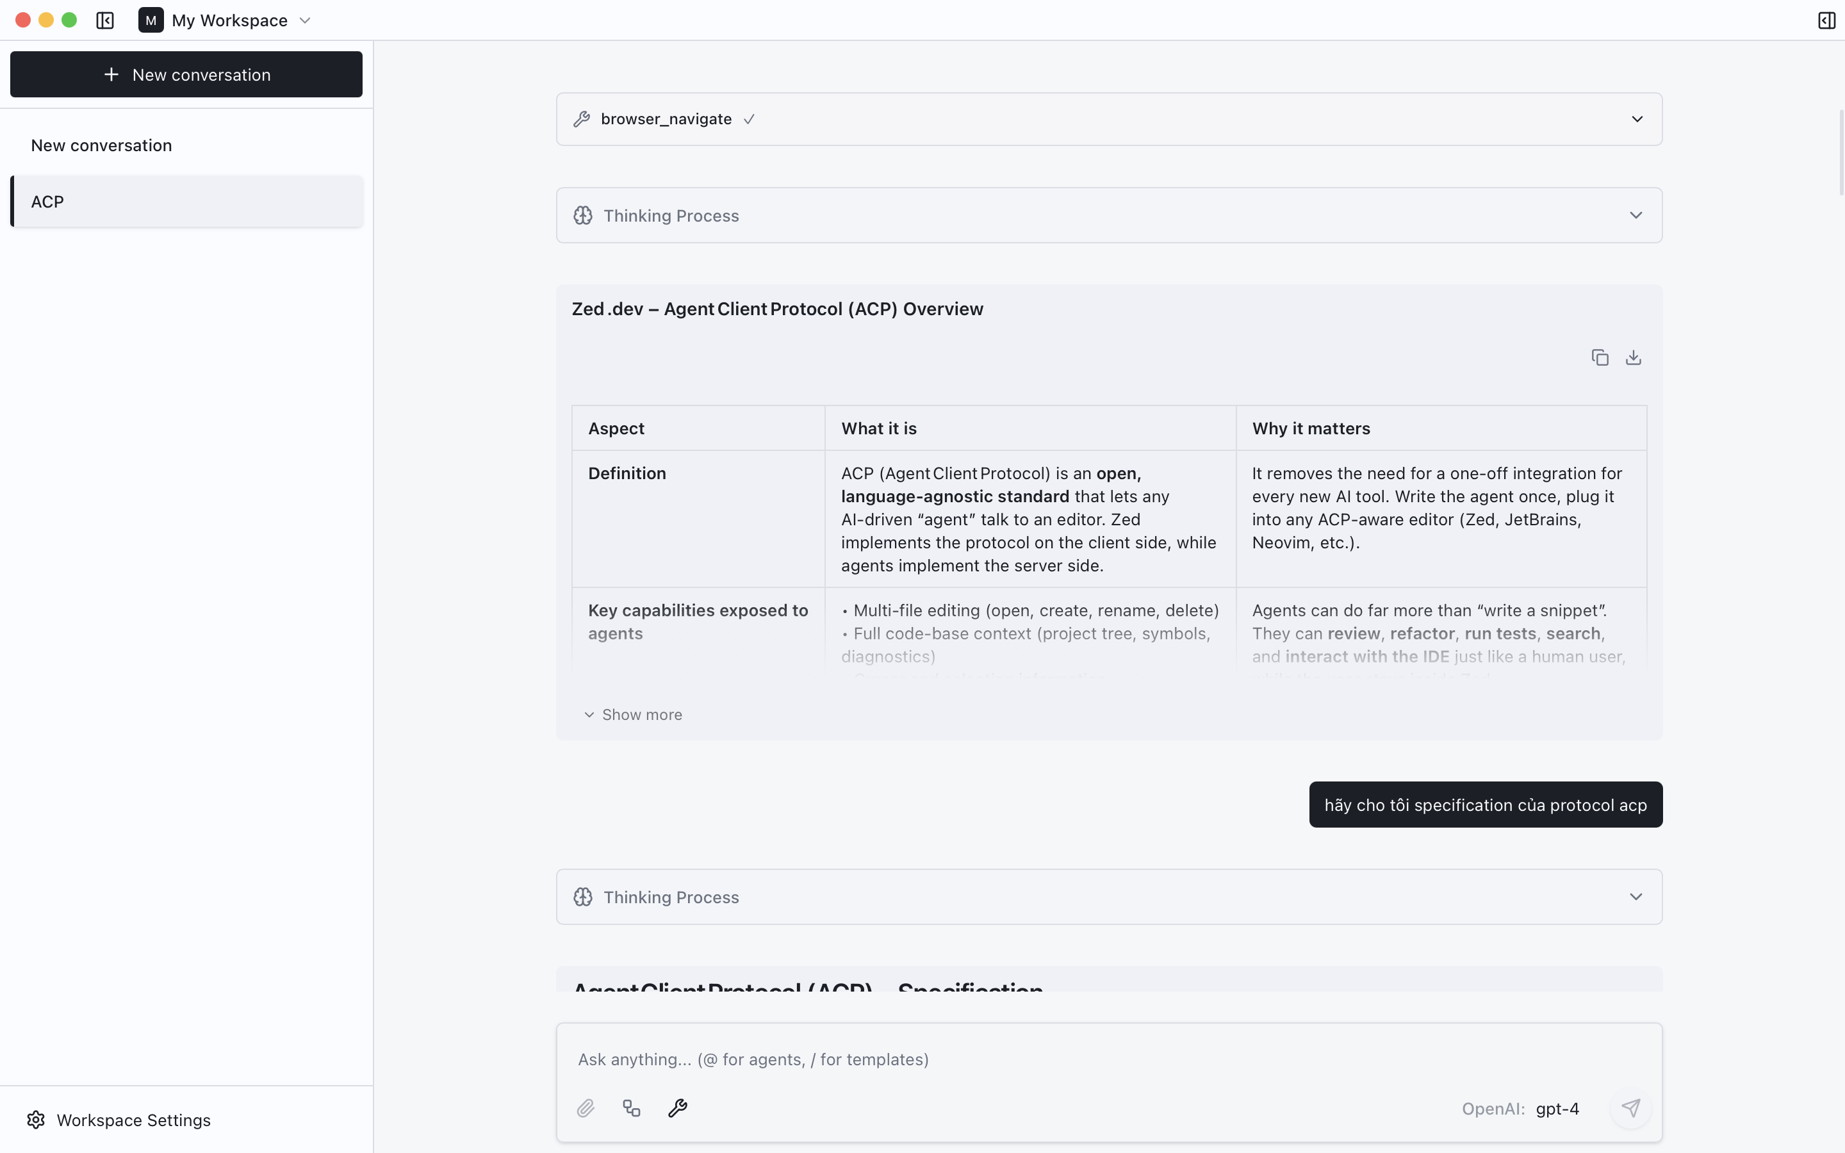The width and height of the screenshot is (1845, 1153).
Task: Click the wrench icon beside browser_navigate
Action: coord(581,119)
